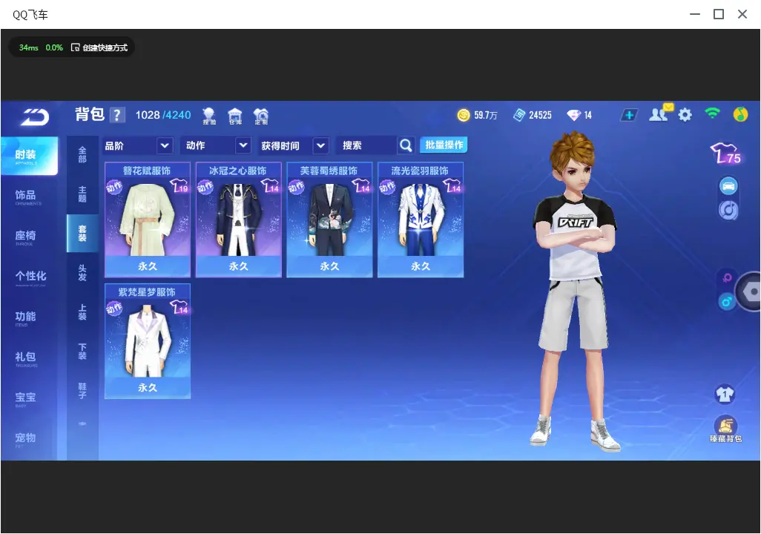Open the backpack help question-mark icon
This screenshot has height=534, width=761.
pyautogui.click(x=117, y=115)
